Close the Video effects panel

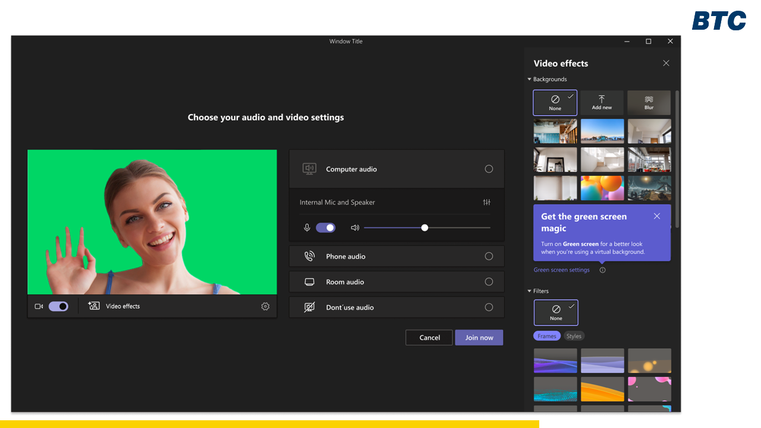(x=666, y=63)
